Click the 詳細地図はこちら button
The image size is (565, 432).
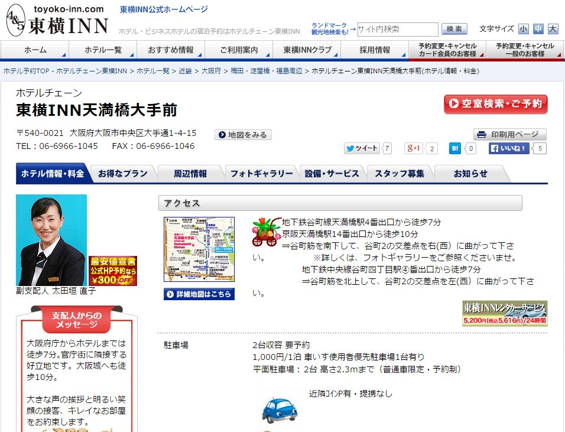[x=199, y=294]
